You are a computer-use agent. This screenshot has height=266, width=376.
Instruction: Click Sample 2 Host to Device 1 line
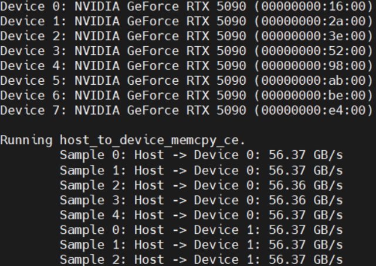pos(201,260)
